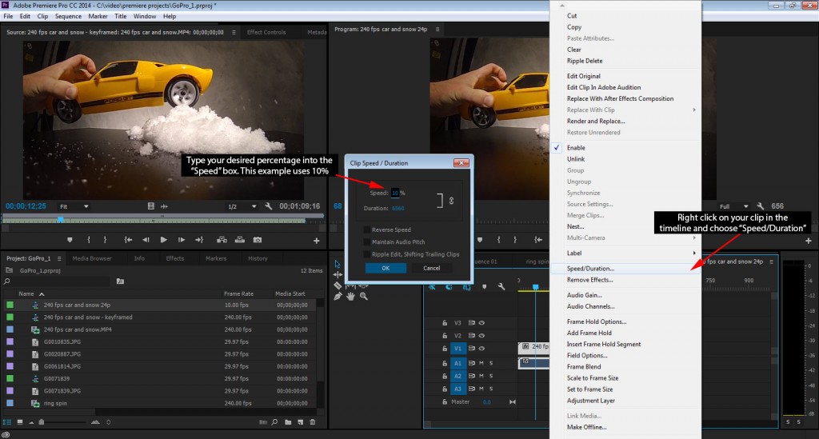Click the Speed percentage input field

(x=394, y=193)
